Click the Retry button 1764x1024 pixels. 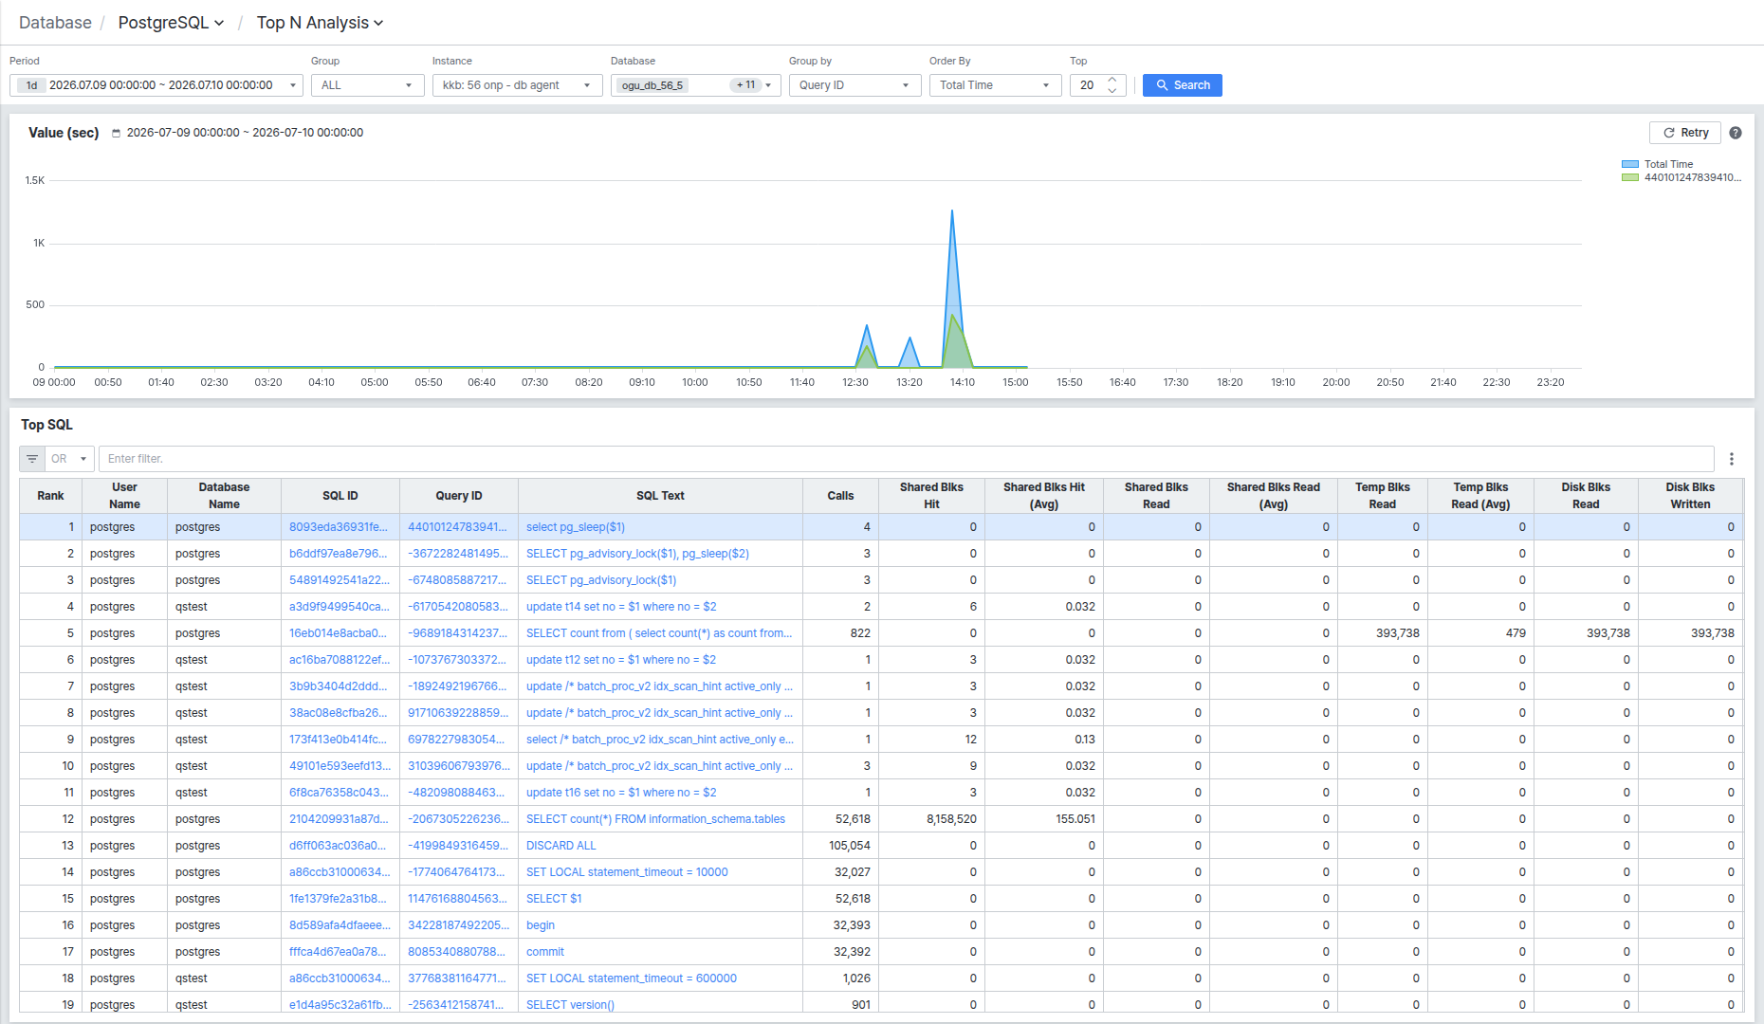(1686, 133)
